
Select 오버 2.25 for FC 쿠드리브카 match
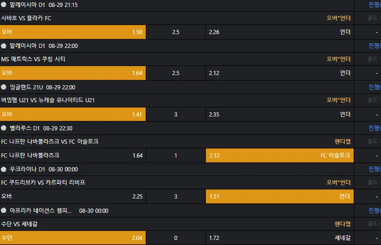73,196
